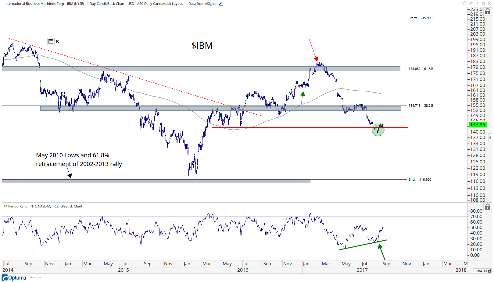
Task: Click the 116.00 value on price axis
Action: 478,181
